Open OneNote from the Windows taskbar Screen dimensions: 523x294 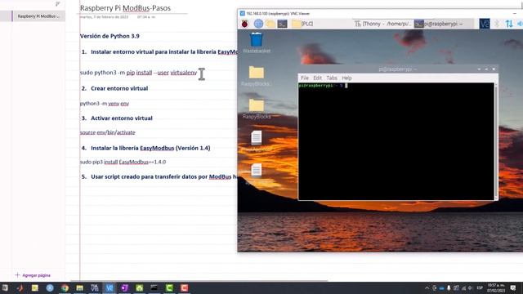(x=124, y=288)
